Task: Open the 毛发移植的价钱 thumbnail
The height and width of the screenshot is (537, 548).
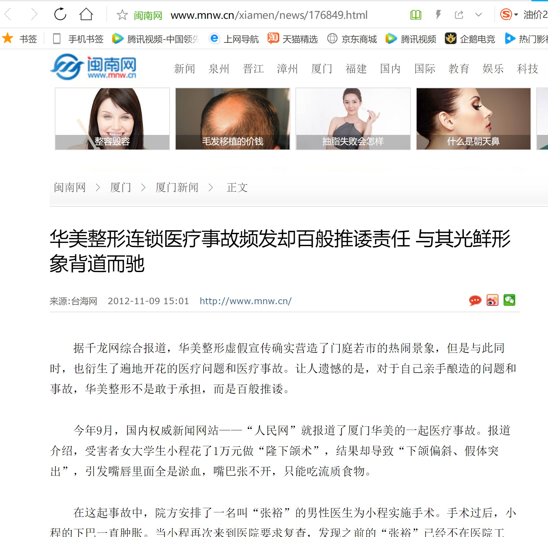Action: [232, 119]
